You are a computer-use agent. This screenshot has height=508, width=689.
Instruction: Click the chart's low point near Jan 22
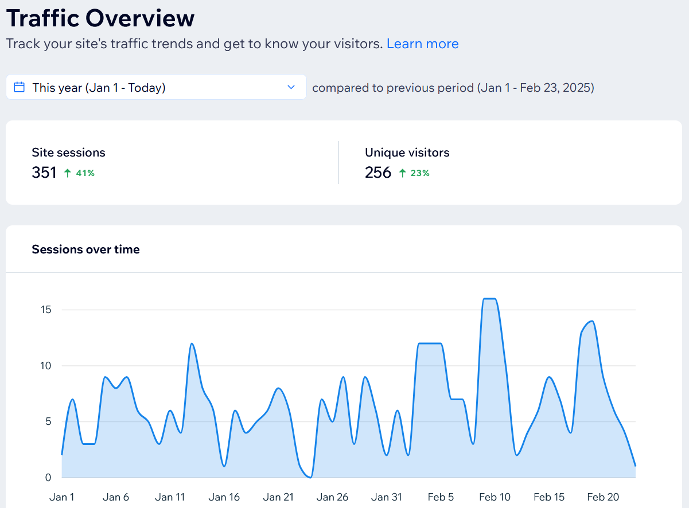308,475
